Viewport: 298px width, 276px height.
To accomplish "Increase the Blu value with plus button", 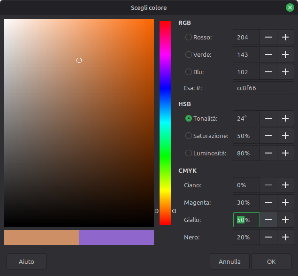I will tap(285, 72).
